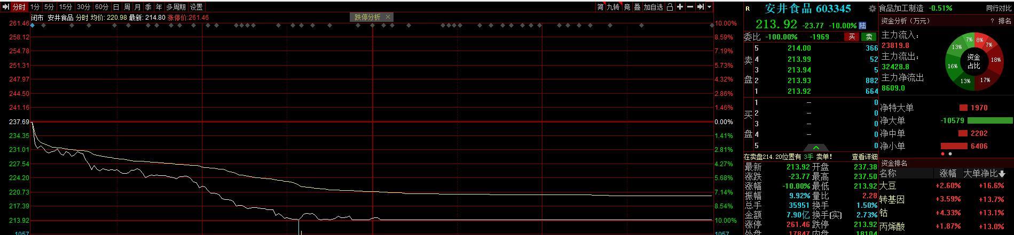Image resolution: width=1014 pixels, height=235 pixels.
Task: Switch to 5分 timeframe tab
Action: coord(49,7)
